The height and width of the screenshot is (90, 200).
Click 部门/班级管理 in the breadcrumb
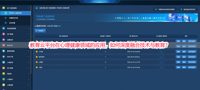point(51,8)
